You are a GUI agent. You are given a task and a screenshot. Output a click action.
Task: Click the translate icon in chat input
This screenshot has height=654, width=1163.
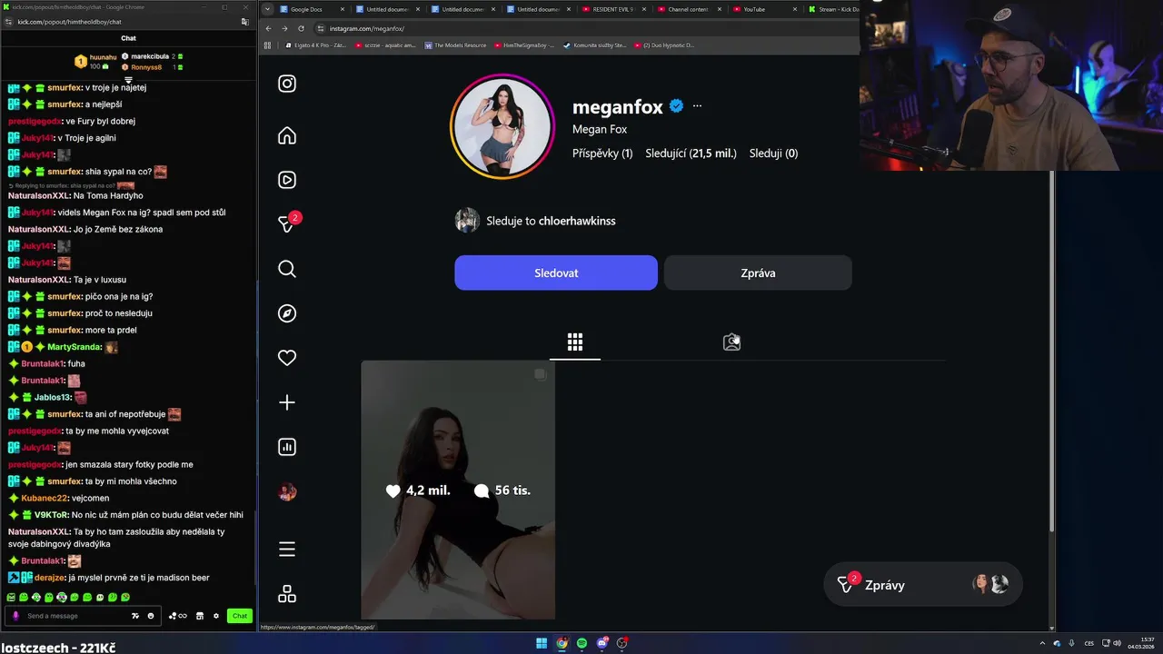click(x=135, y=616)
